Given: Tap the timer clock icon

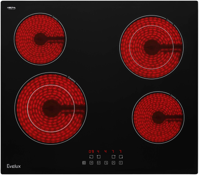Looking at the screenshot, I should (x=106, y=163).
